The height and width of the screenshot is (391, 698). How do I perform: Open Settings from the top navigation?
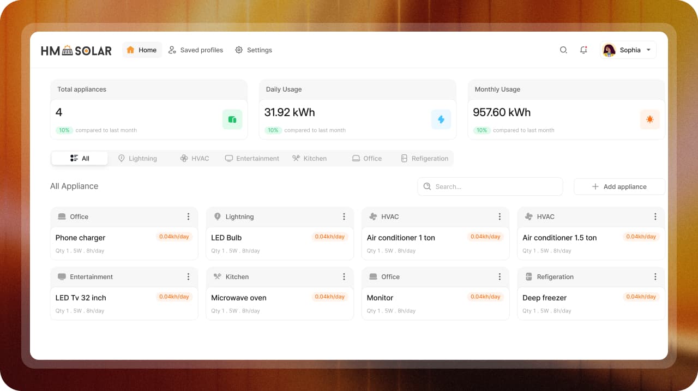pos(253,50)
